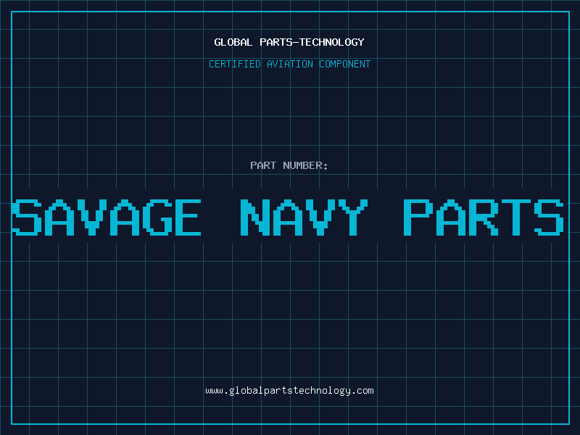The height and width of the screenshot is (435, 580).
Task: Click the PART NUMBER: label
Action: pyautogui.click(x=289, y=165)
